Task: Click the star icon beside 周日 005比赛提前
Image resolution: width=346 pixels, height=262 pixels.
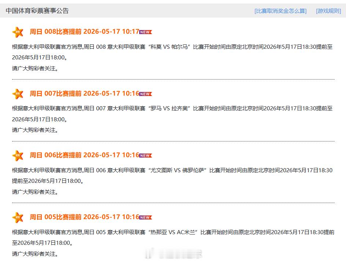Action: click(18, 217)
